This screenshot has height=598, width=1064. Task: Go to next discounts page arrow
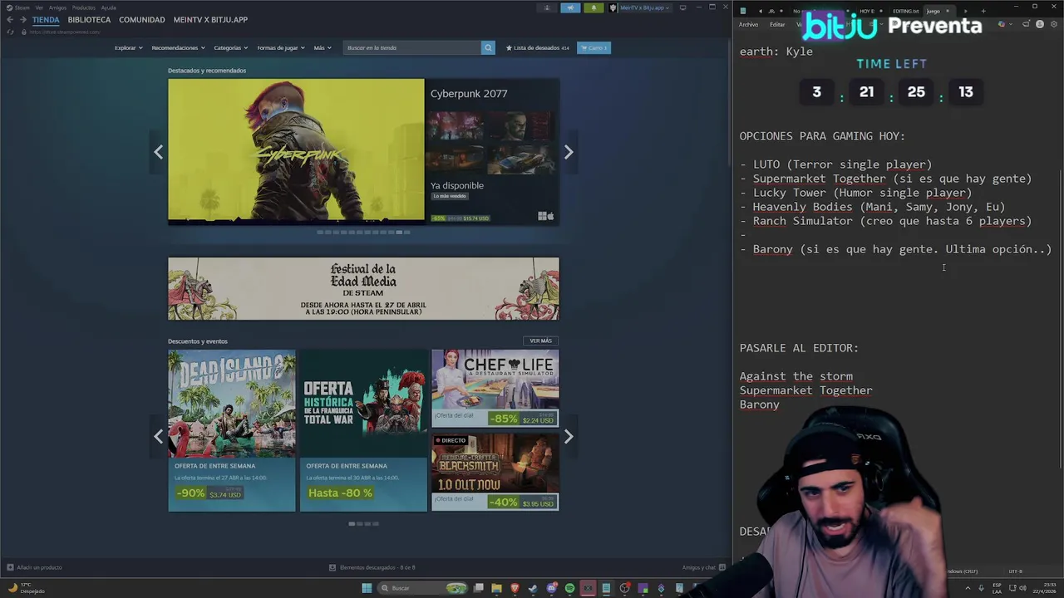pyautogui.click(x=569, y=437)
